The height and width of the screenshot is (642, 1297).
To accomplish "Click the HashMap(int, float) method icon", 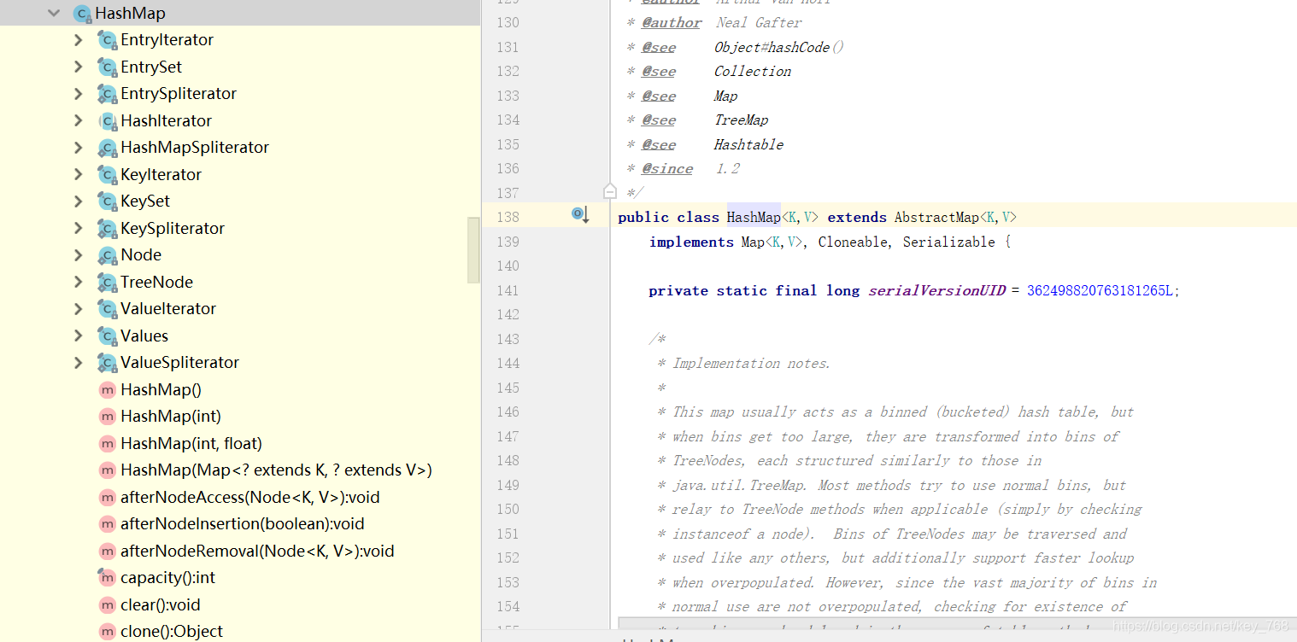I will 107,444.
